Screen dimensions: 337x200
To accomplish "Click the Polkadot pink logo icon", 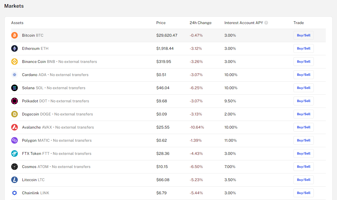I will (14, 101).
